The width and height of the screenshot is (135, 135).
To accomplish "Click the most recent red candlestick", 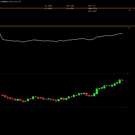I will click(x=122, y=80).
